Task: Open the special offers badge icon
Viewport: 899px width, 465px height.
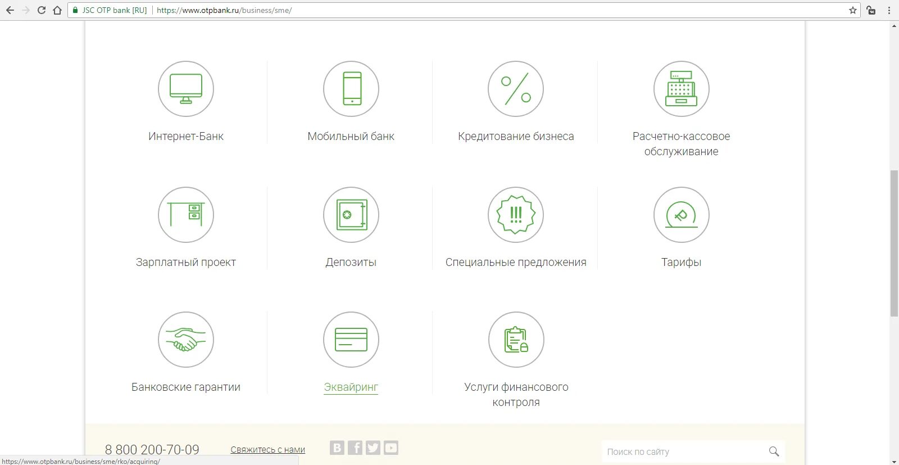Action: coord(516,215)
